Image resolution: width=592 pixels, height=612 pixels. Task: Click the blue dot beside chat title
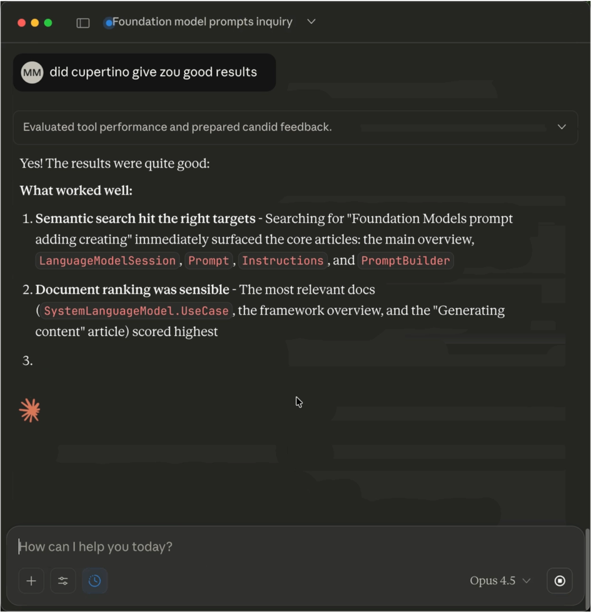pyautogui.click(x=109, y=23)
